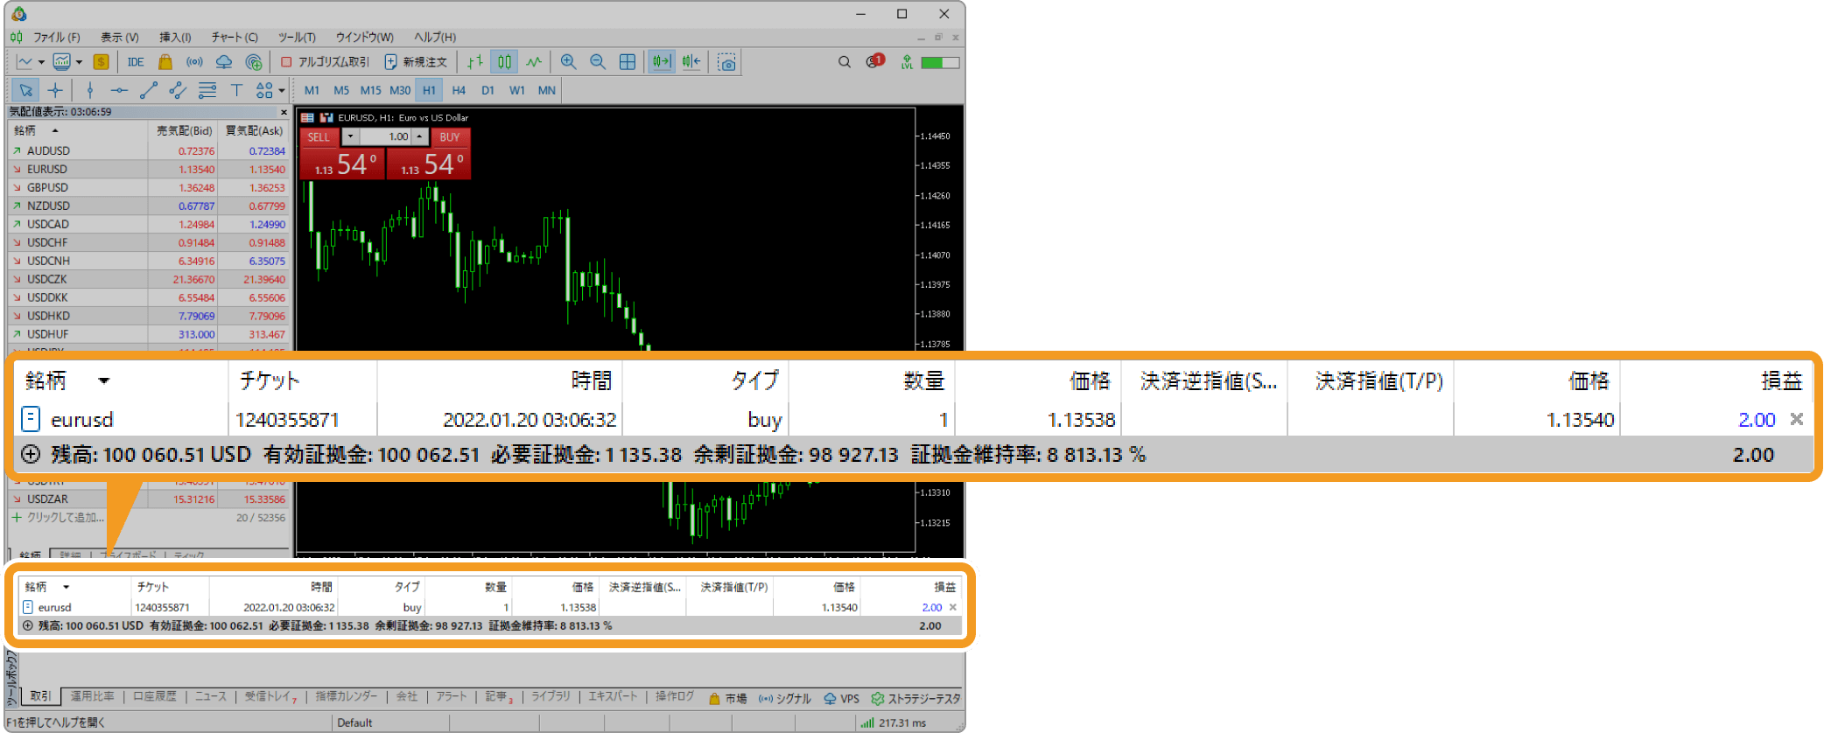Open the チャート(C) menu

(235, 37)
